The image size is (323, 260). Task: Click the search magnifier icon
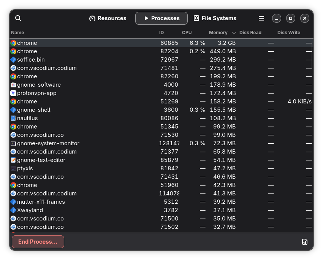(x=18, y=18)
